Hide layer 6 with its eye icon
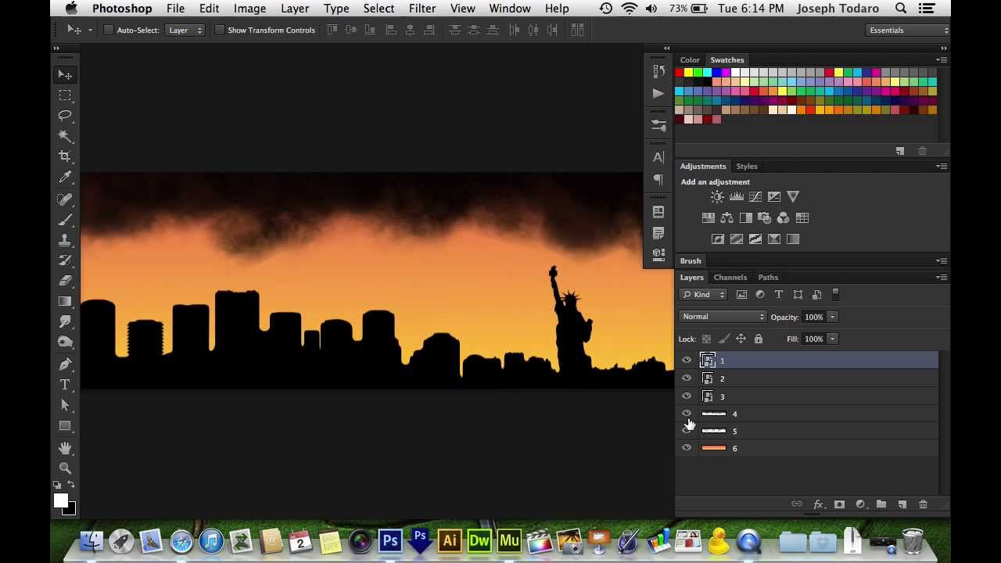The image size is (1001, 563). coord(687,448)
